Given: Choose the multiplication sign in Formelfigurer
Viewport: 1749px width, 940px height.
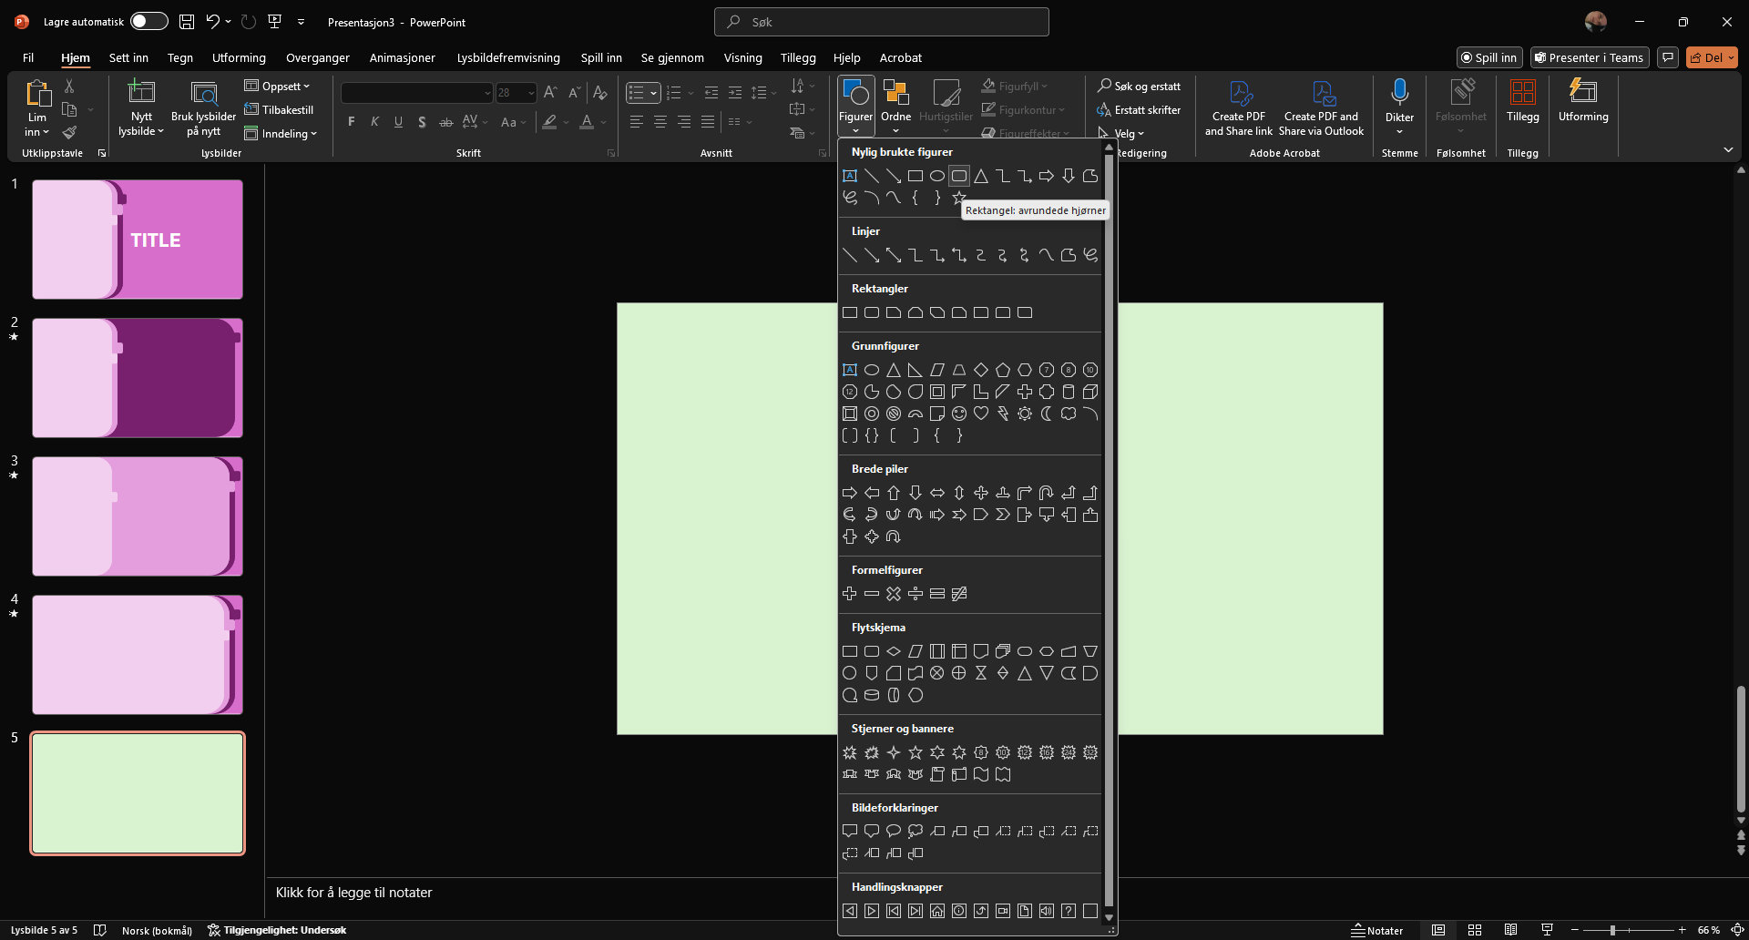Looking at the screenshot, I should click(x=894, y=594).
